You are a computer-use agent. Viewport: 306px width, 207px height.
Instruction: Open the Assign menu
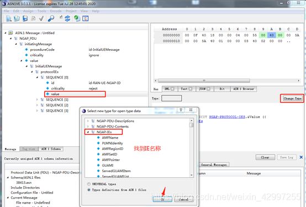28,11
